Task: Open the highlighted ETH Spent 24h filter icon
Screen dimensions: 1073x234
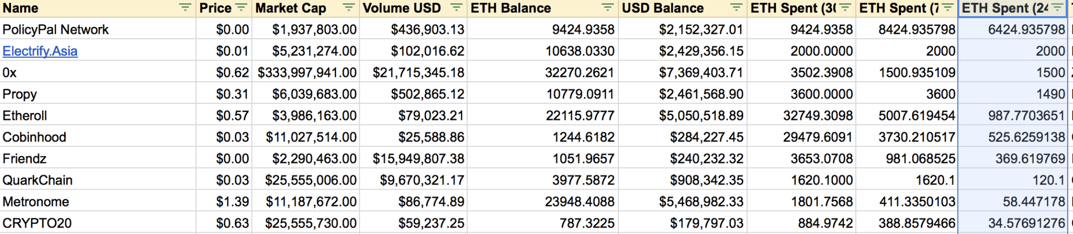Action: coord(1057,7)
